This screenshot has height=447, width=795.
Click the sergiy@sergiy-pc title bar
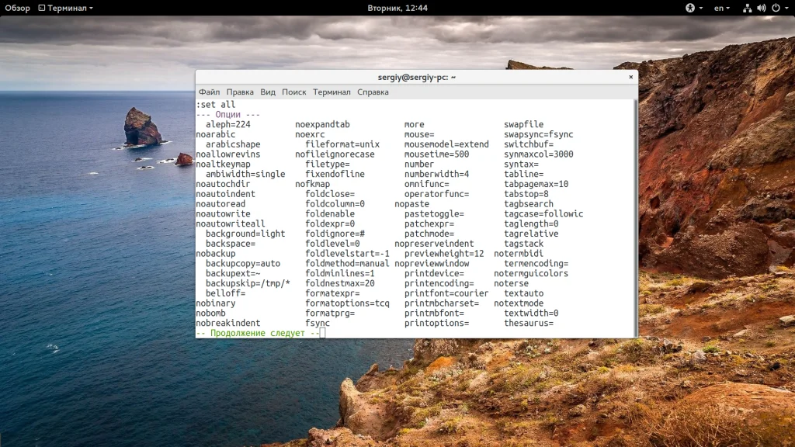pyautogui.click(x=416, y=77)
